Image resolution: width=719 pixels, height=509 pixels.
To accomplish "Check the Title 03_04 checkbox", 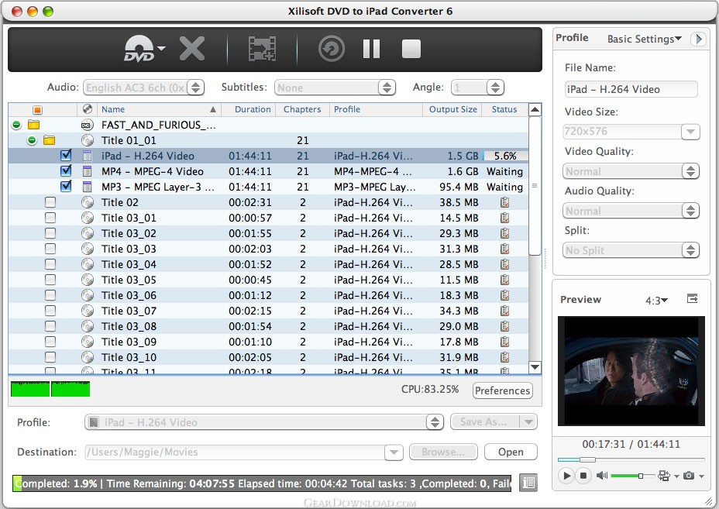I will 50,264.
